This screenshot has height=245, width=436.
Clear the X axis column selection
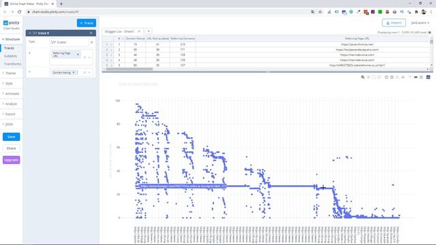pyautogui.click(x=84, y=57)
